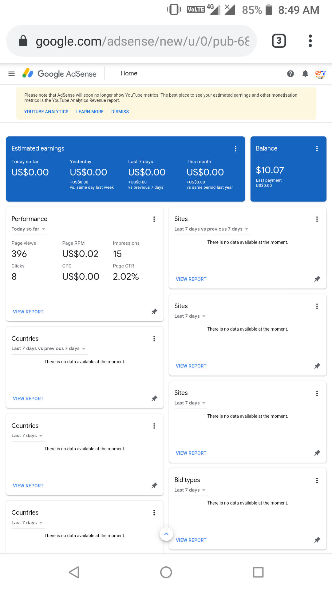
Task: Tap the Android back button
Action: click(74, 572)
